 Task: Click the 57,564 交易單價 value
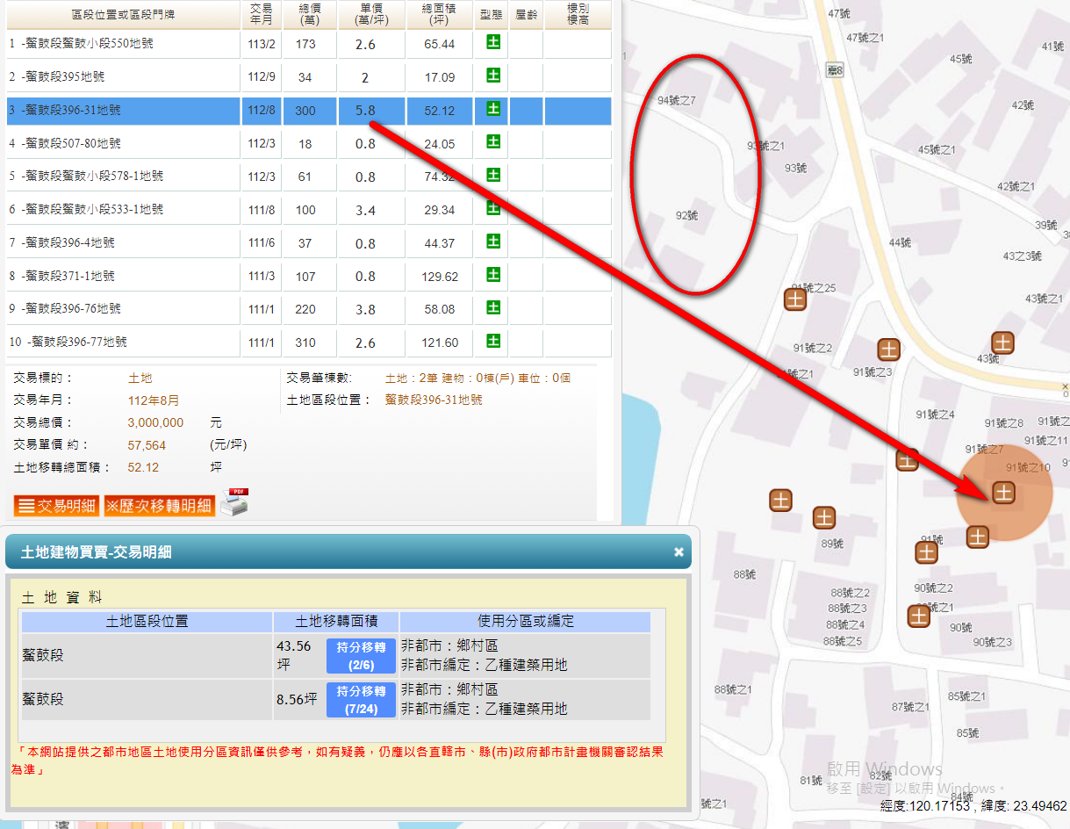[x=147, y=445]
